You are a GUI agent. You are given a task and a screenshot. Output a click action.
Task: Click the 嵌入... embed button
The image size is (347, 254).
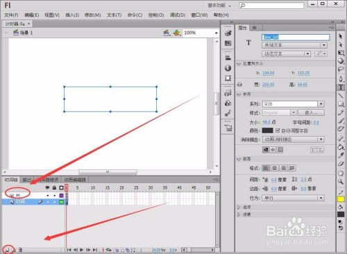point(311,112)
